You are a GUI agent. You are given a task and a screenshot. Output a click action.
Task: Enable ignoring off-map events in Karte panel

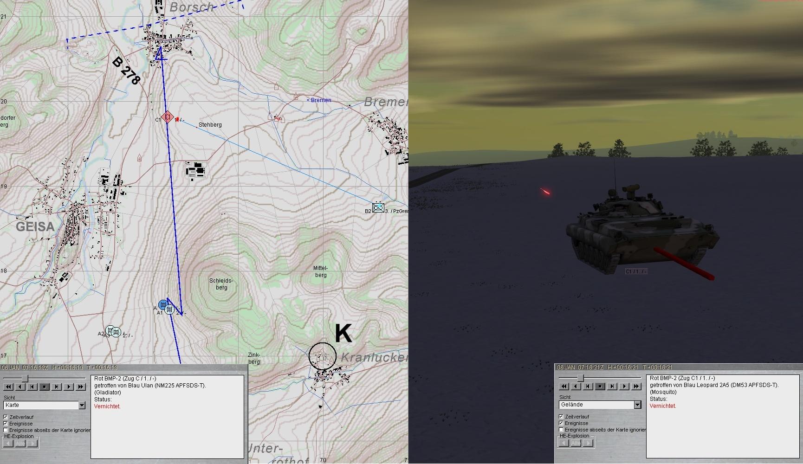pos(6,430)
